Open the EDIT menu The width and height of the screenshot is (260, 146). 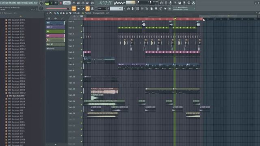(3, 3)
